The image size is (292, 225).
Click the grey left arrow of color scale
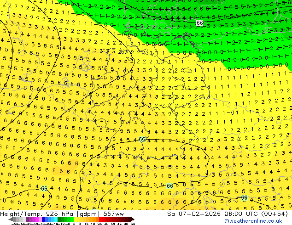pyautogui.click(x=10, y=219)
